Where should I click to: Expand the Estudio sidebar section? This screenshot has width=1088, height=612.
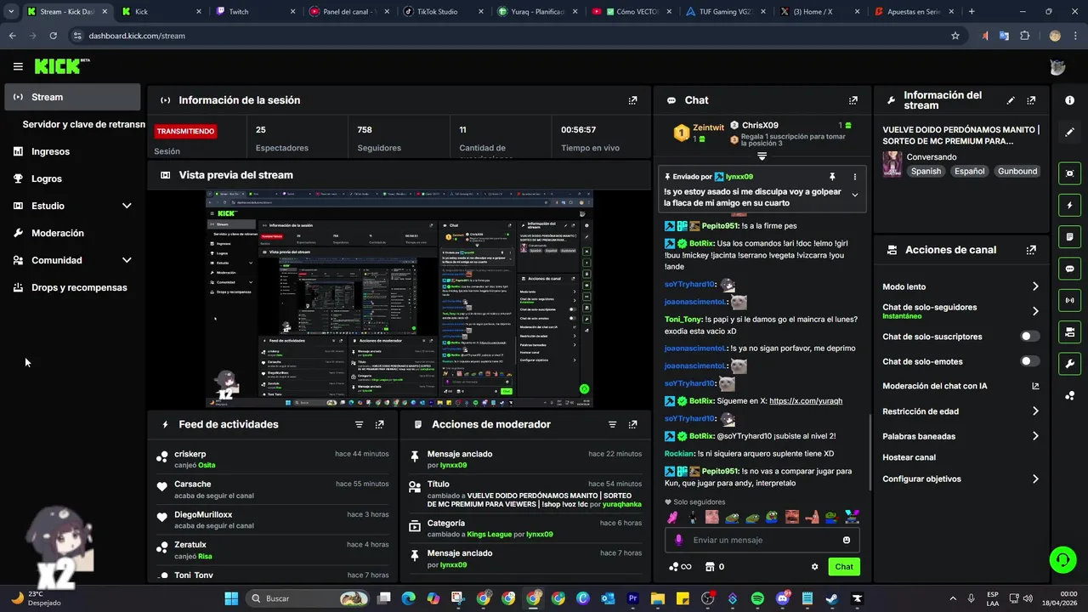(x=127, y=206)
